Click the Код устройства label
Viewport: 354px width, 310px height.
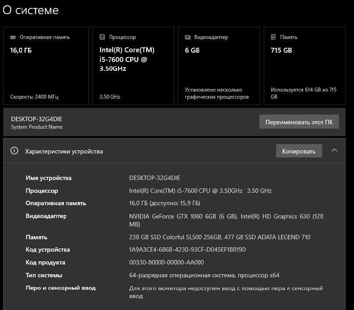click(48, 250)
